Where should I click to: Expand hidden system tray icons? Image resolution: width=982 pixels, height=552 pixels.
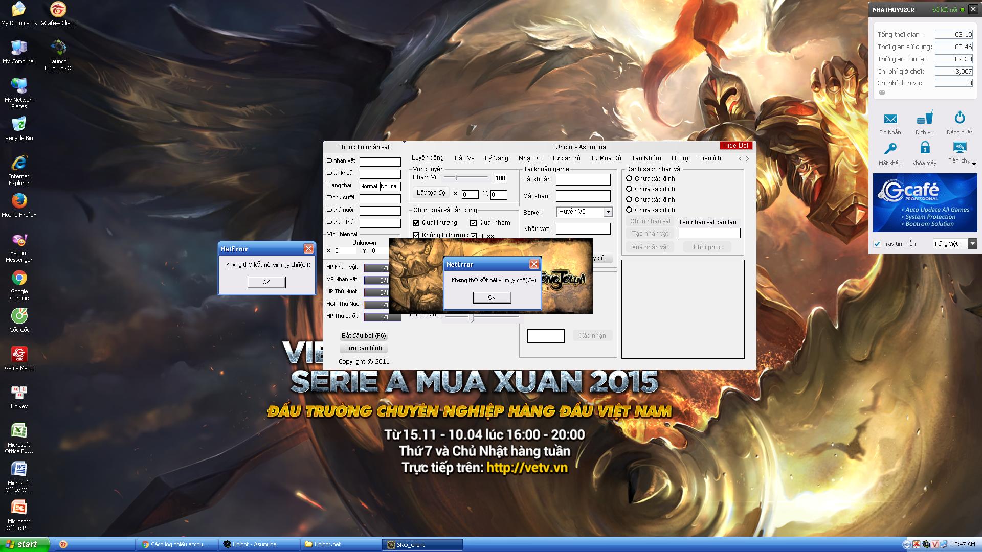pyautogui.click(x=907, y=545)
